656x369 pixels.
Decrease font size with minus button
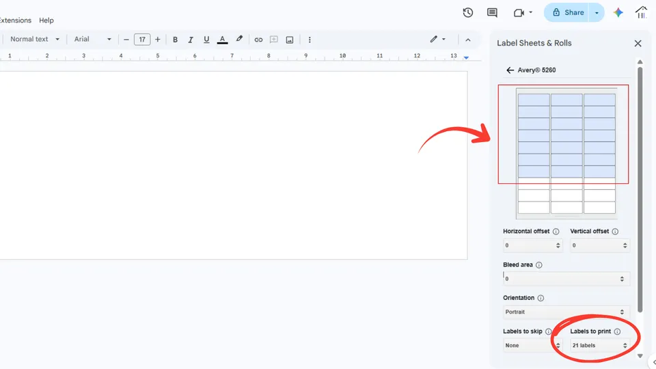(x=126, y=40)
